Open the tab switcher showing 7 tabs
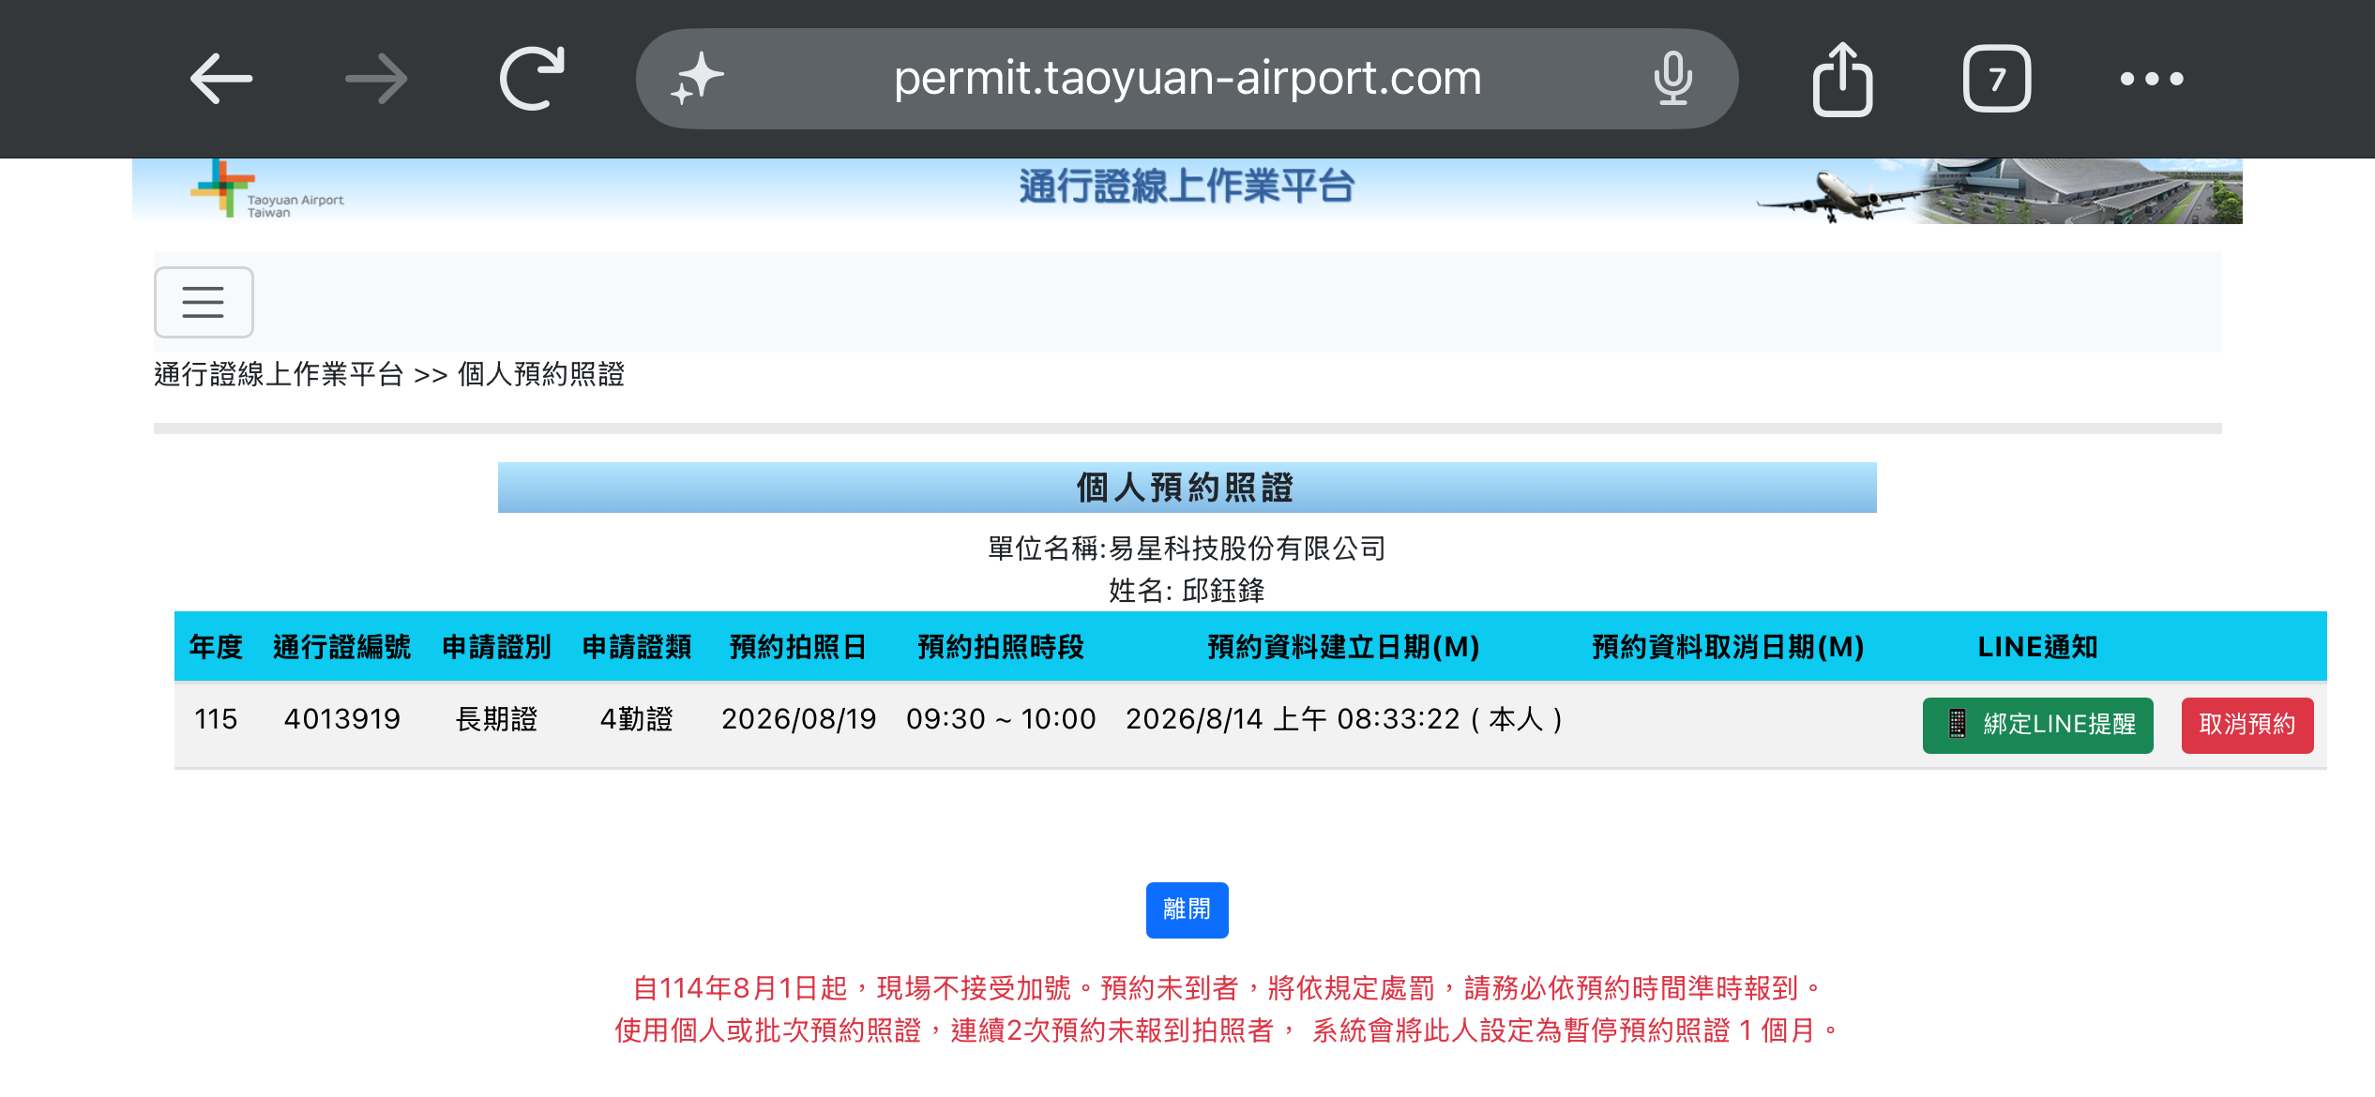This screenshot has width=2375, height=1097. (1997, 79)
